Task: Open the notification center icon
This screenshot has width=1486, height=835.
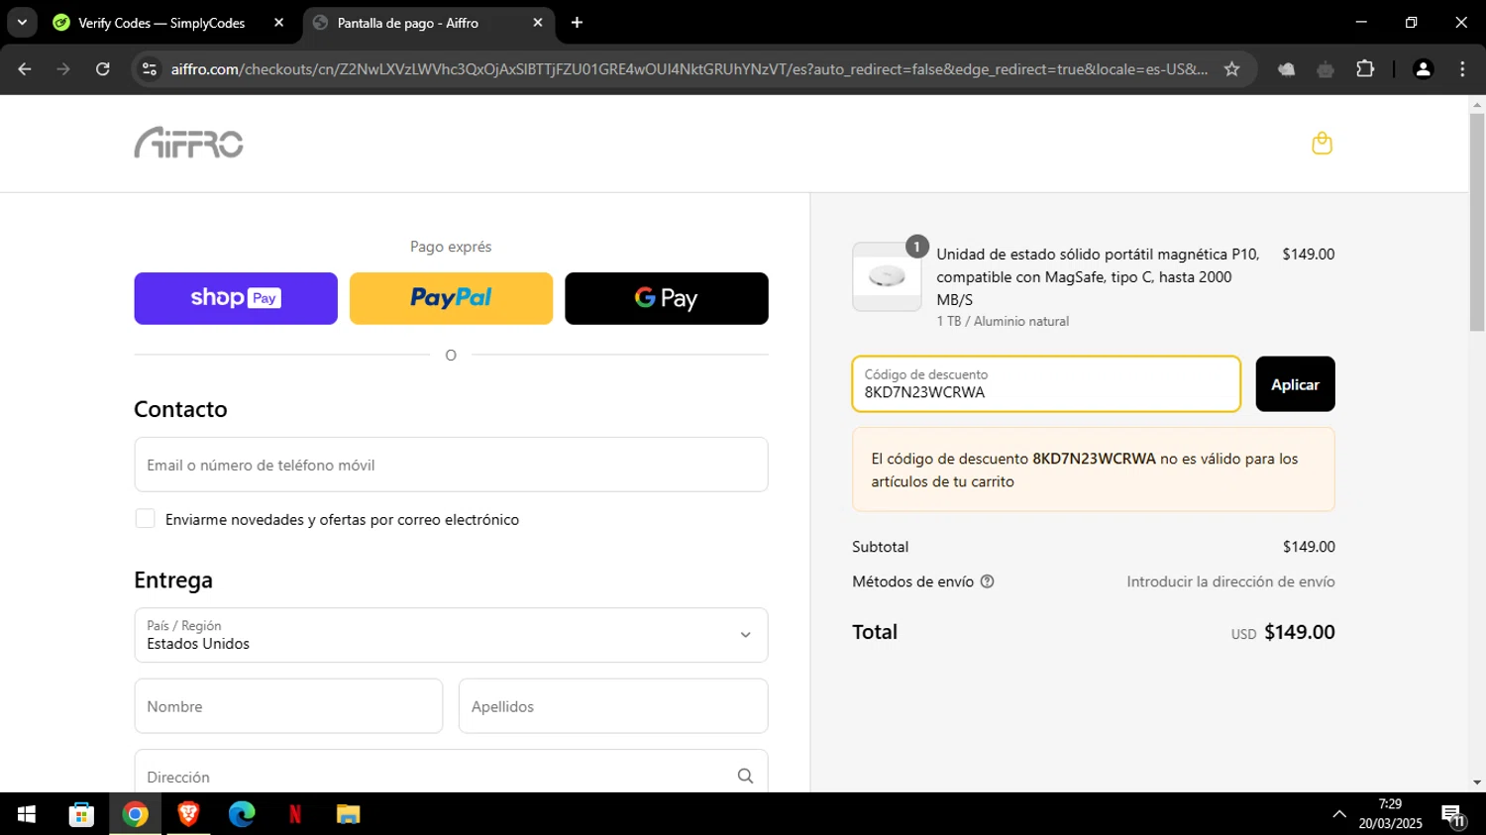Action: click(1453, 816)
